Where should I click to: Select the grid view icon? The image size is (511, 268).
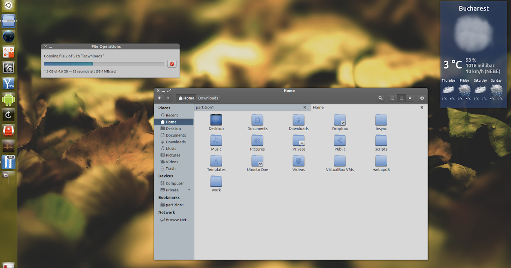401,98
